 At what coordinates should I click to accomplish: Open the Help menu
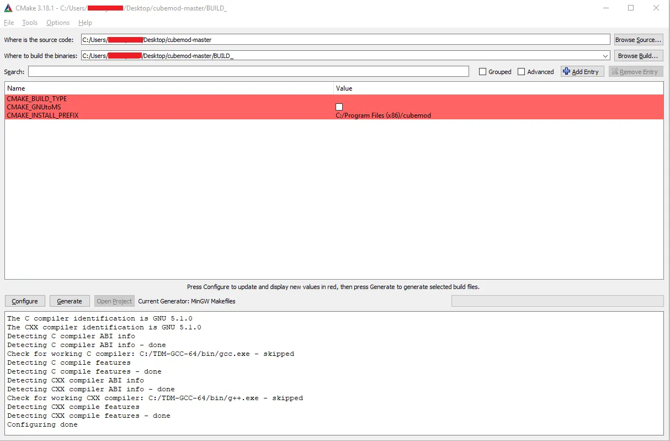click(x=85, y=23)
